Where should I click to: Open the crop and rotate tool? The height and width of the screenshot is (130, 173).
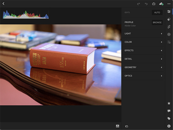click(169, 27)
